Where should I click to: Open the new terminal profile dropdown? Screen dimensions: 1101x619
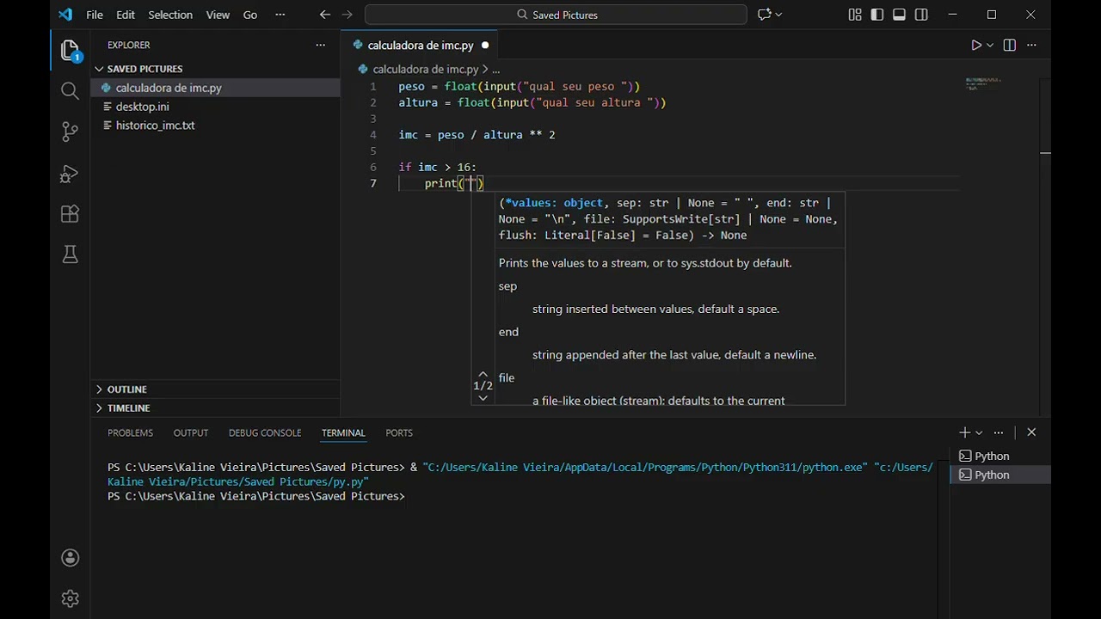click(979, 432)
